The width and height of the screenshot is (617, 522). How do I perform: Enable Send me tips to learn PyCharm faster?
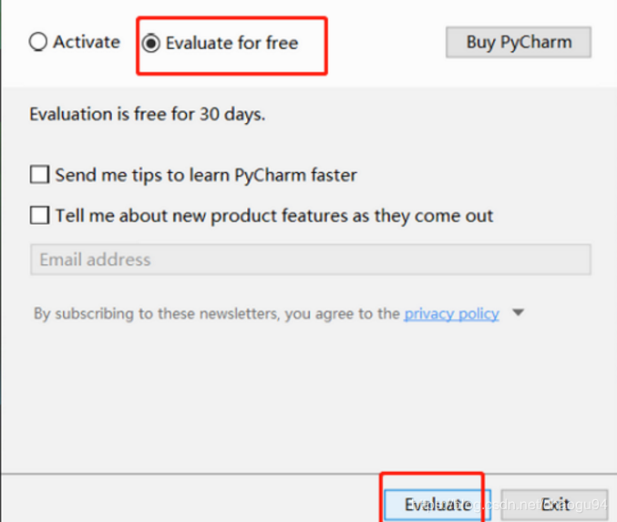[x=193, y=175]
